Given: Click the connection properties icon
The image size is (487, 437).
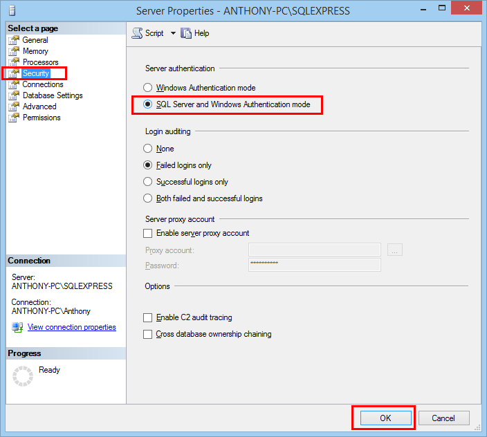Looking at the screenshot, I should [17, 327].
